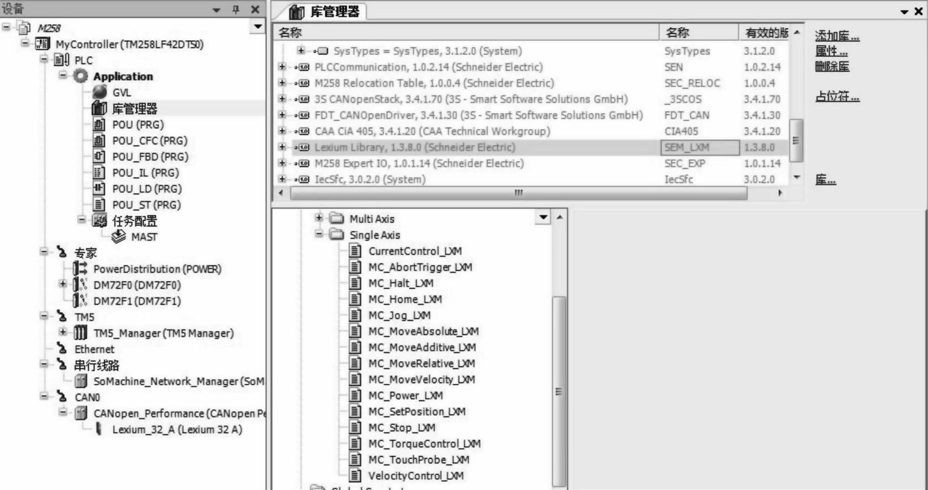The image size is (928, 490).
Task: Open the dropdown above the library tree
Action: pos(544,217)
